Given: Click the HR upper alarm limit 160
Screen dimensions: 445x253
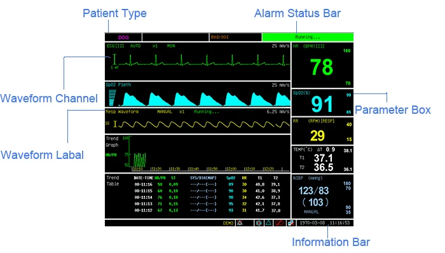Looking at the screenshot, I should pyautogui.click(x=347, y=50).
